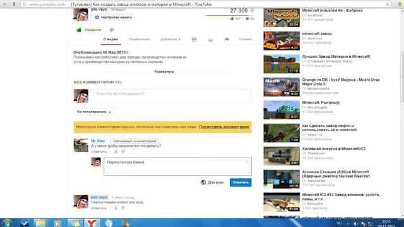Click the comment input field
The height and width of the screenshot is (227, 404).
point(172,95)
